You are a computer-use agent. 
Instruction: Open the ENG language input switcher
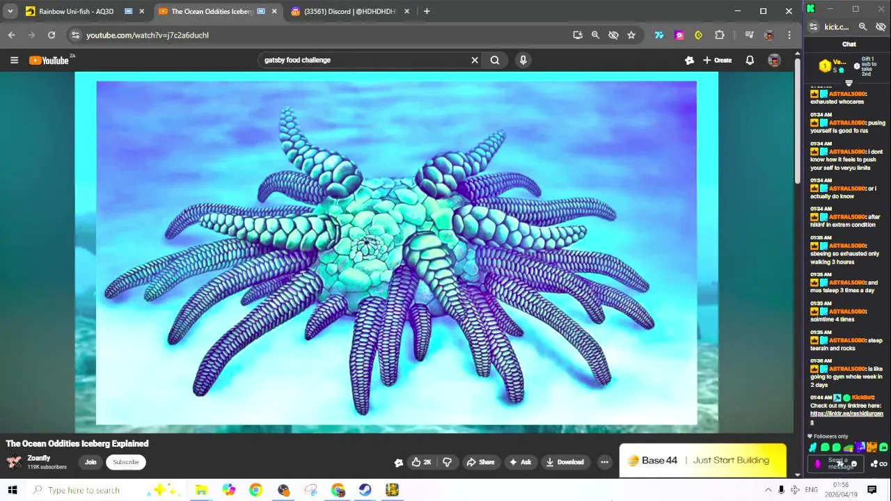click(x=811, y=490)
